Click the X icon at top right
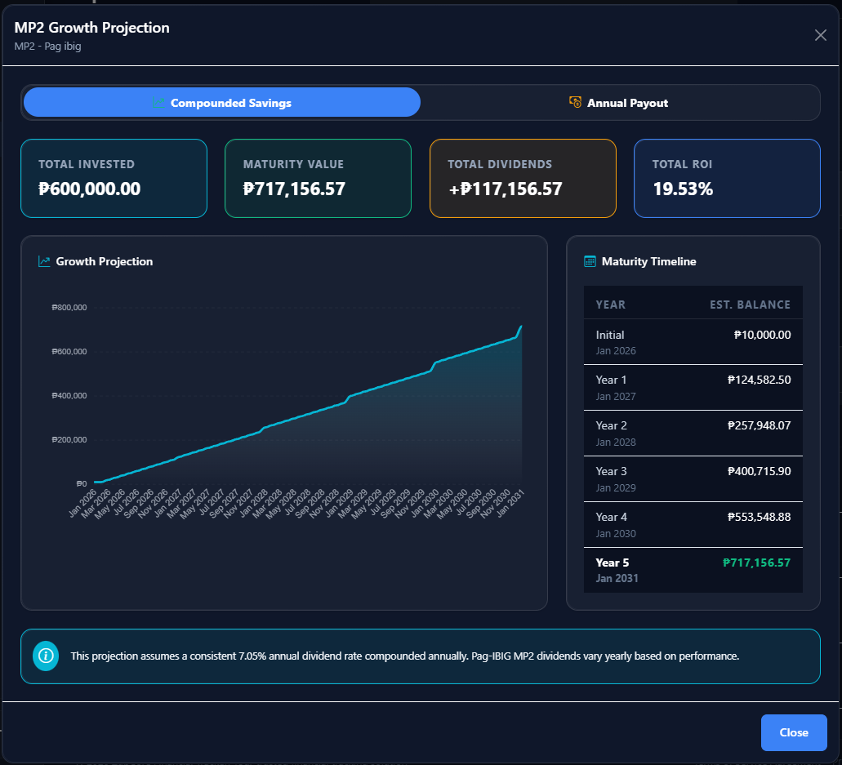842x765 pixels. [820, 35]
